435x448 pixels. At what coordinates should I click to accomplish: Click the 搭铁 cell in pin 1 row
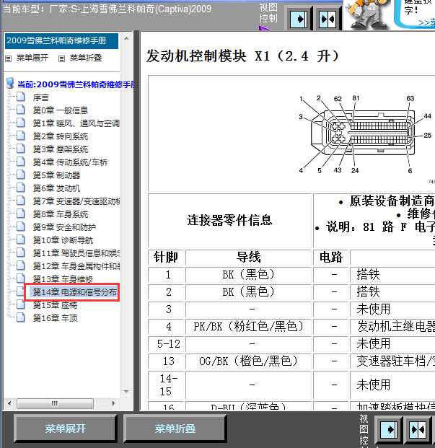tap(392, 275)
